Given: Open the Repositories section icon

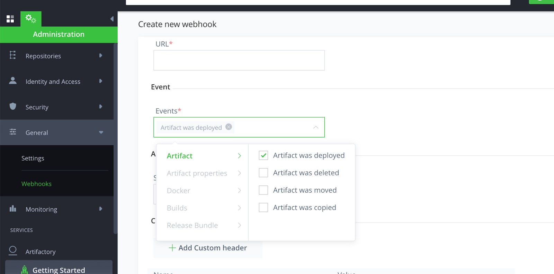Looking at the screenshot, I should [12, 55].
